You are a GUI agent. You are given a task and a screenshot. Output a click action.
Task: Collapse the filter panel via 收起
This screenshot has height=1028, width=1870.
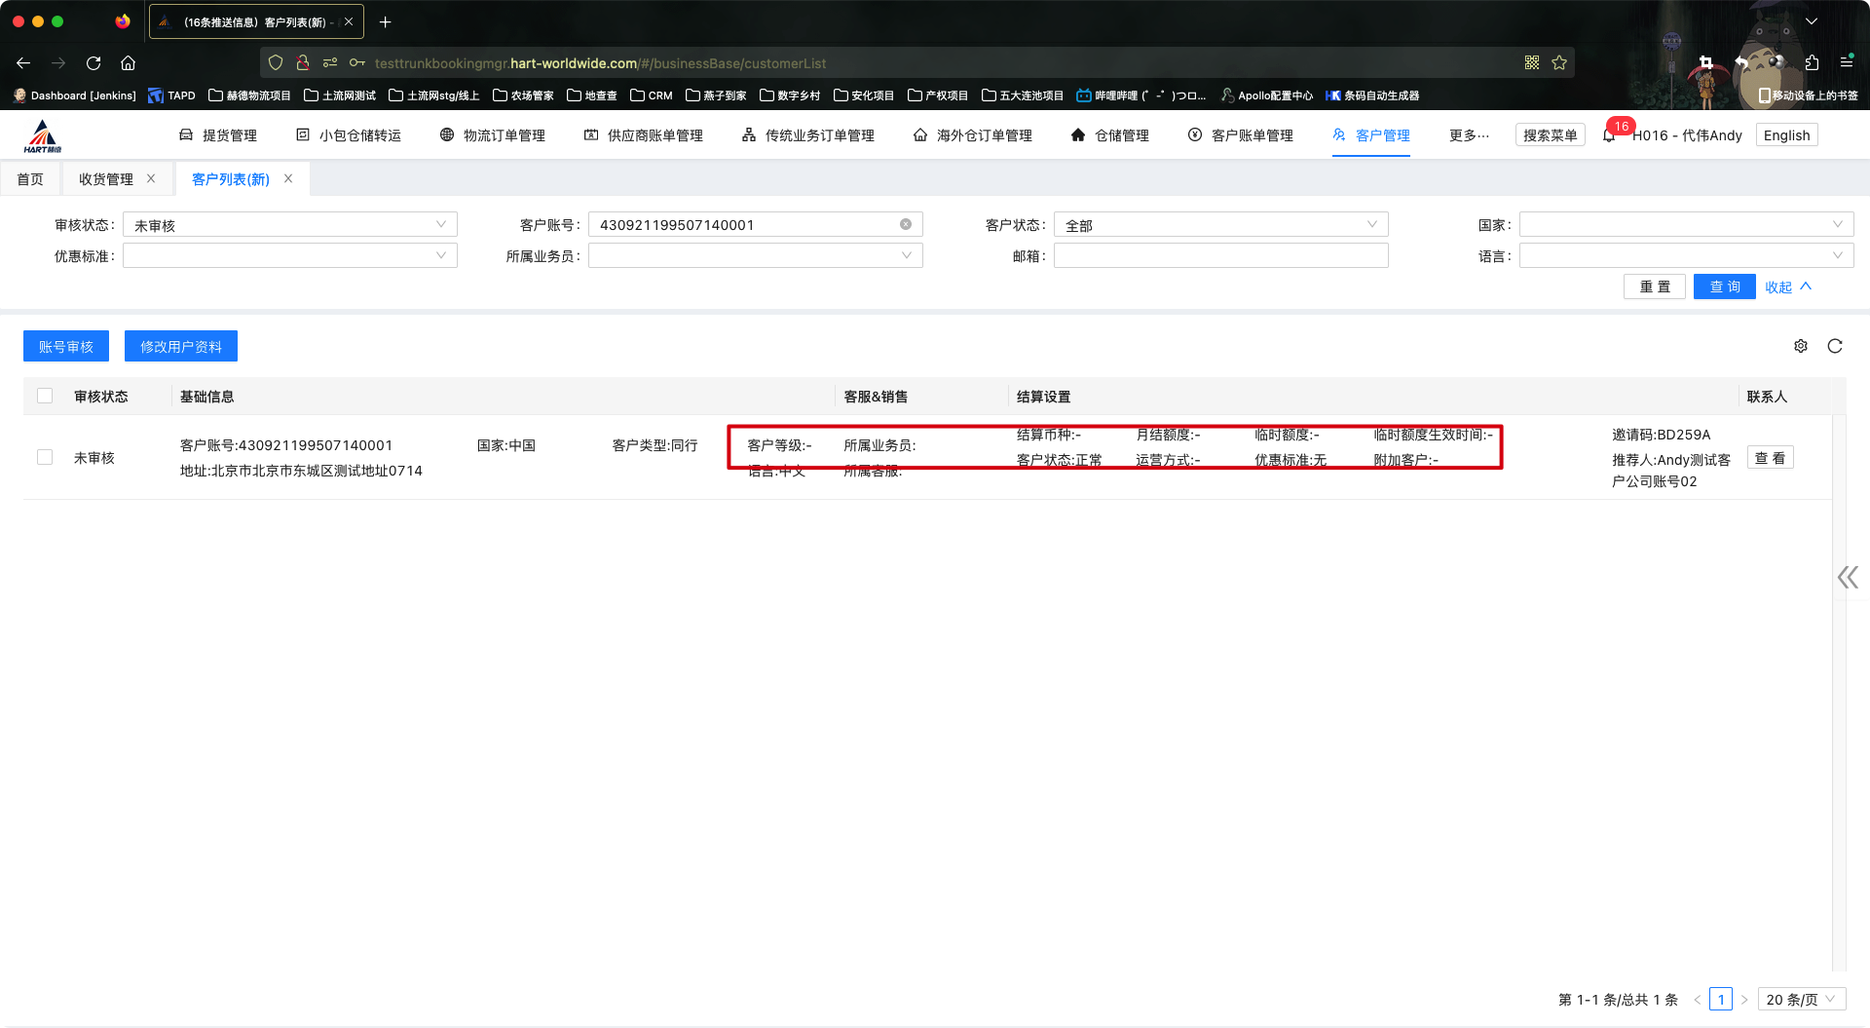point(1787,286)
